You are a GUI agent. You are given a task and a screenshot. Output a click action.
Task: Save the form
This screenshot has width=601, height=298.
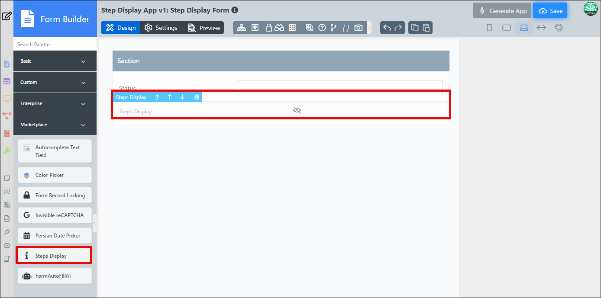(x=550, y=11)
